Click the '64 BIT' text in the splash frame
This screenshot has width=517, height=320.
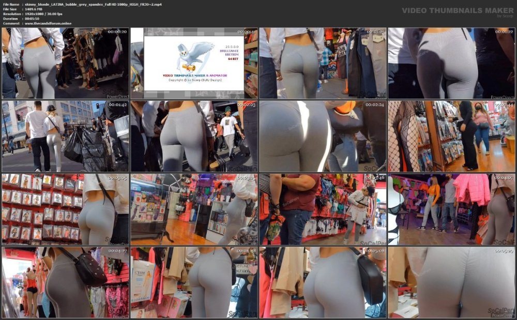[x=233, y=59]
